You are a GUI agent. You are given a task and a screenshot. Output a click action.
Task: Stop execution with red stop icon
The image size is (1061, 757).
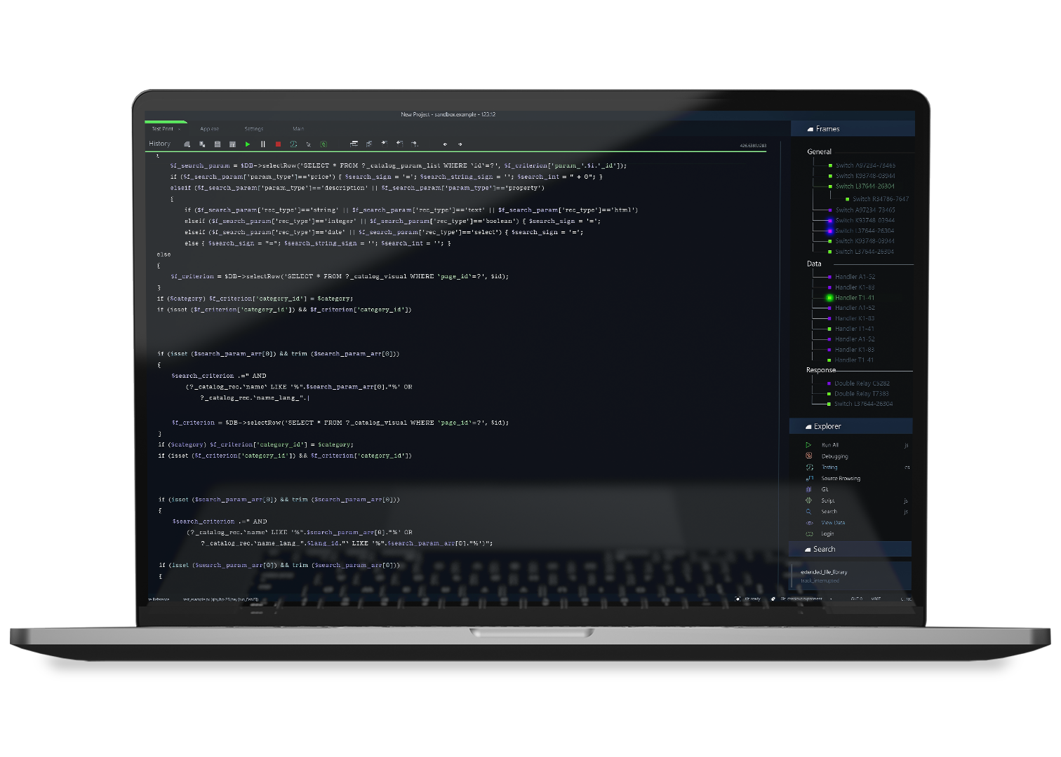coord(278,144)
